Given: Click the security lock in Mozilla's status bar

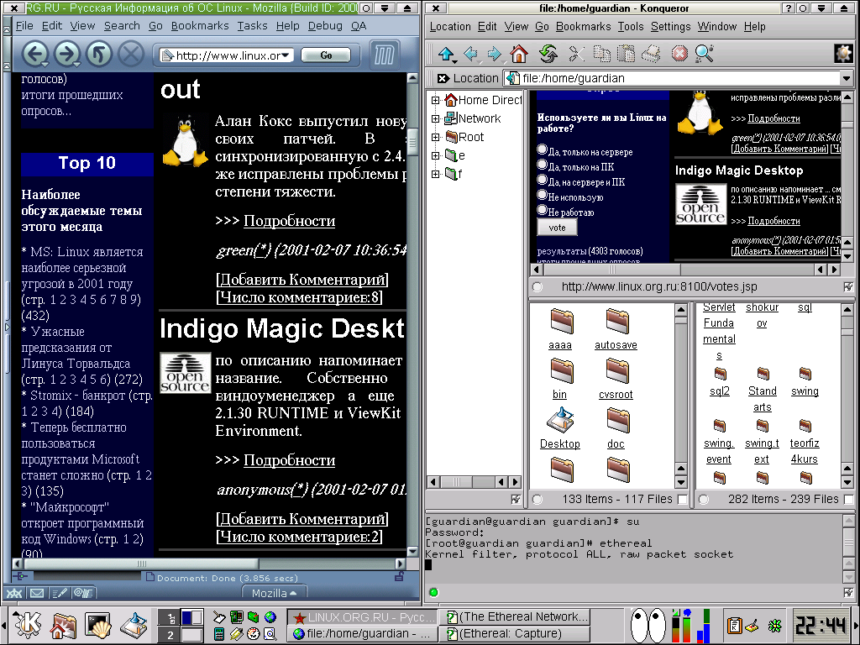Looking at the screenshot, I should 399,577.
